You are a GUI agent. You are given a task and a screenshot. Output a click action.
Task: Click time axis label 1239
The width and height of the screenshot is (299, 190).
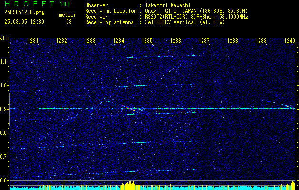tap(261, 40)
